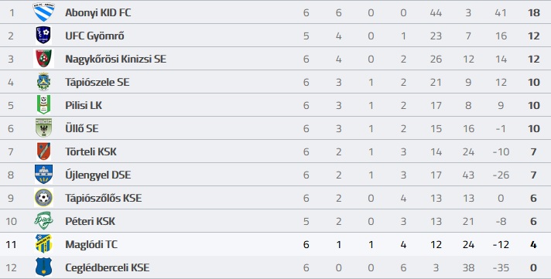Click the Tápiószőlős KSE team name

pyautogui.click(x=104, y=198)
